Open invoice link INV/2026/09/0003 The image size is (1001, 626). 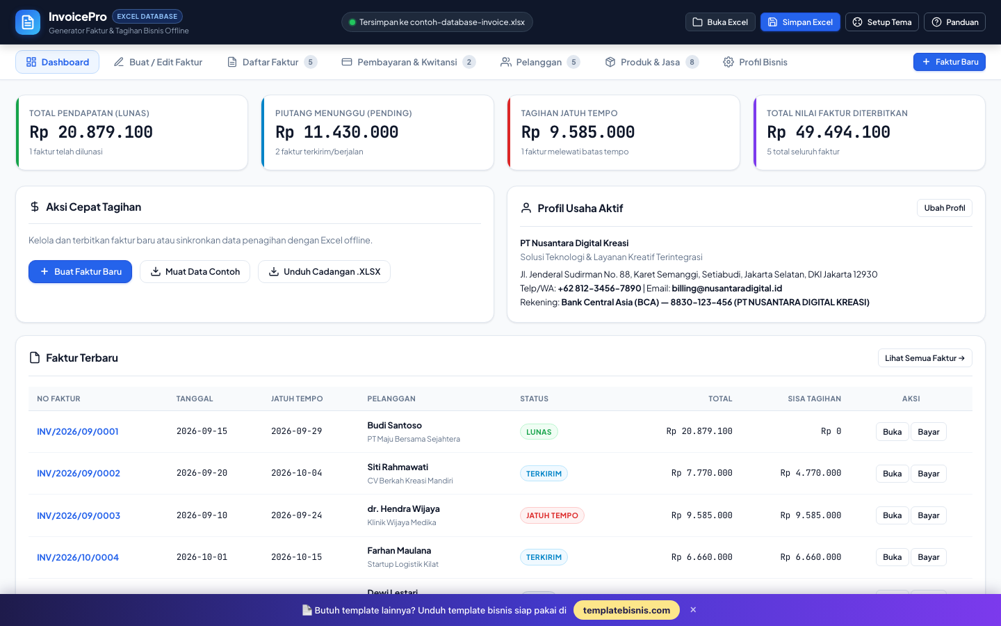click(79, 515)
